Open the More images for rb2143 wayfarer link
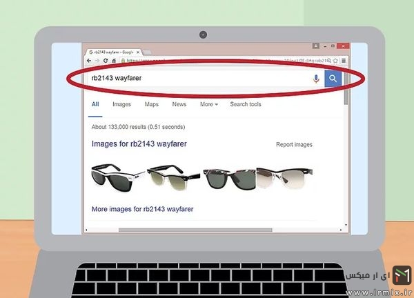The height and width of the screenshot is (298, 414). (x=142, y=209)
